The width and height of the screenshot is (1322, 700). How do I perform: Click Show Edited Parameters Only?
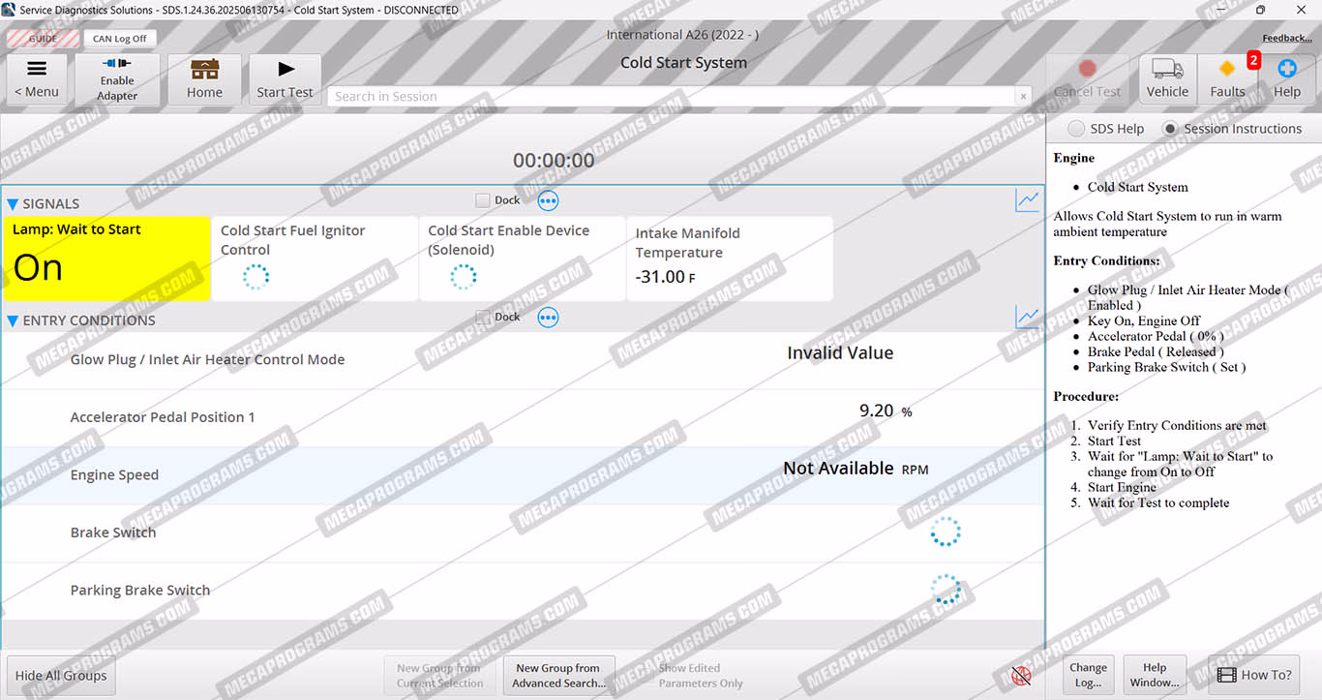pyautogui.click(x=701, y=676)
